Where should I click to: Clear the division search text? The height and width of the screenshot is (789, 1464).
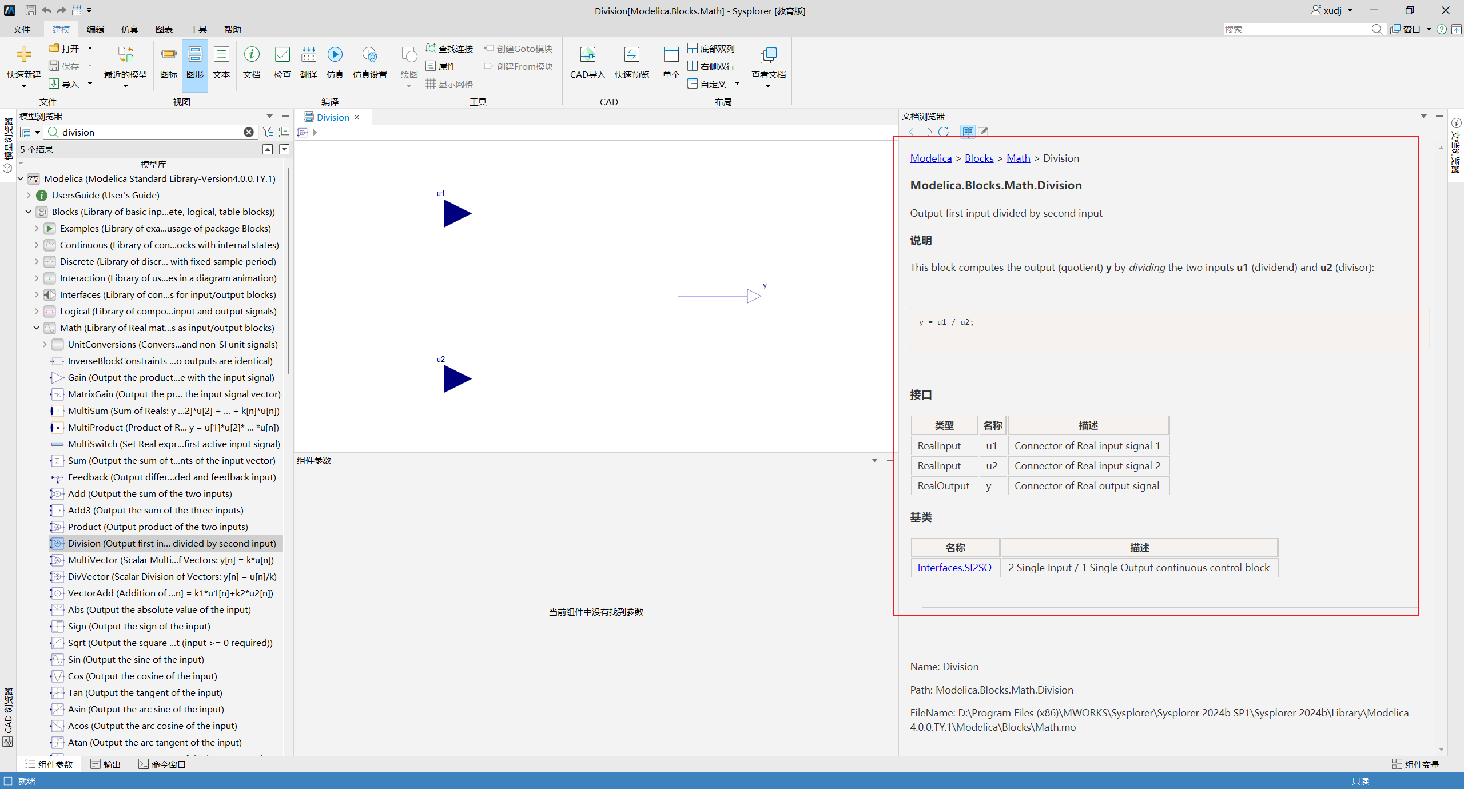(249, 132)
